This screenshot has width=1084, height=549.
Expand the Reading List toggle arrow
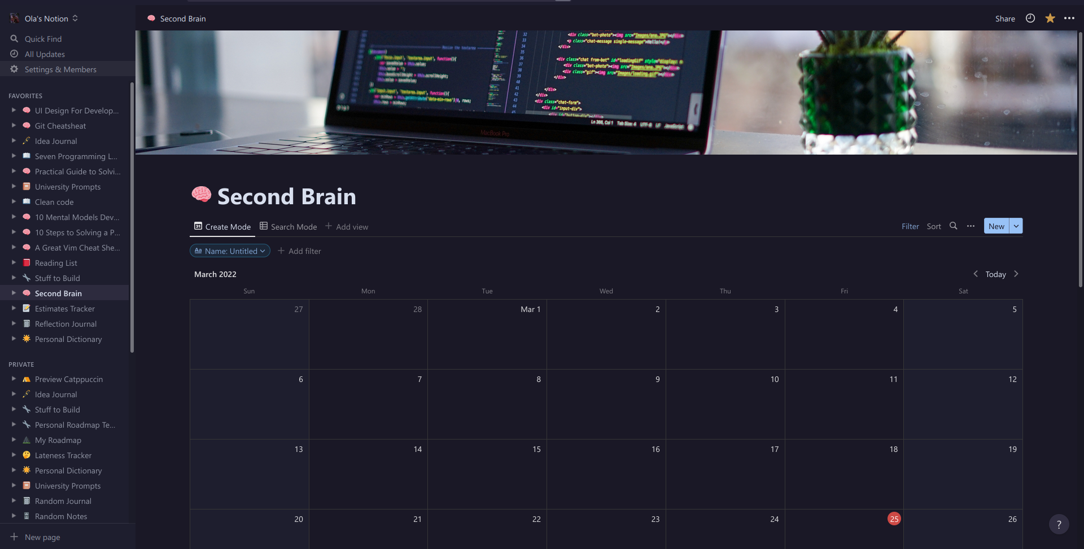pos(14,262)
